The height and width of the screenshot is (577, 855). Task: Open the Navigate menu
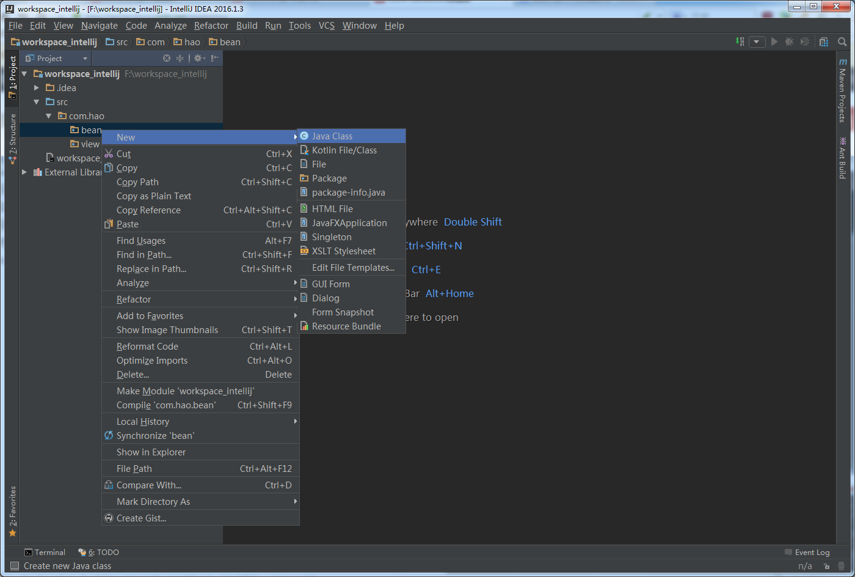coord(100,26)
